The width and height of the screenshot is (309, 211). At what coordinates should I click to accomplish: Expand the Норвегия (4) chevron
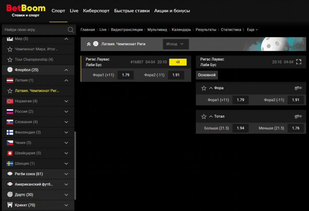[66, 101]
